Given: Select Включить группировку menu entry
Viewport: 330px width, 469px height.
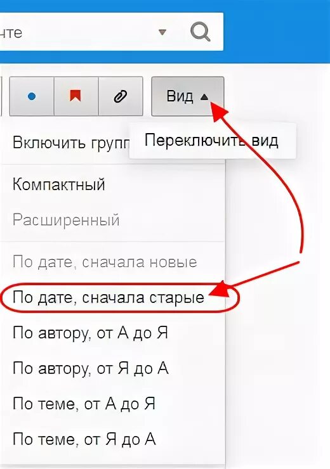Looking at the screenshot, I should point(71,143).
